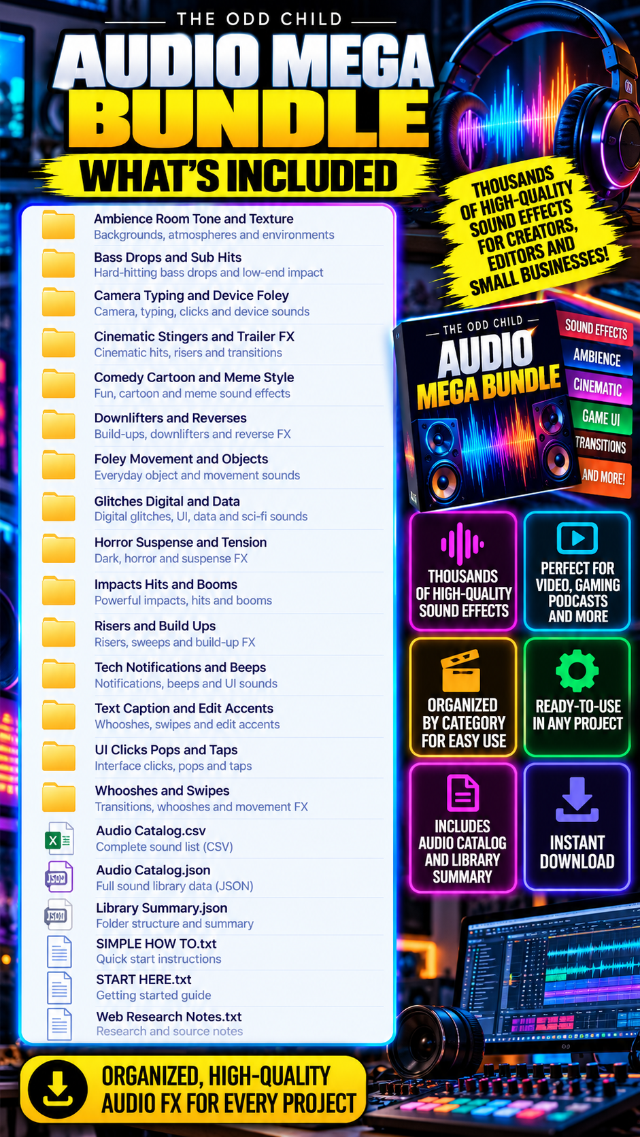Select the green Game UI tab
Screen dimensions: 640x1137
click(x=601, y=417)
